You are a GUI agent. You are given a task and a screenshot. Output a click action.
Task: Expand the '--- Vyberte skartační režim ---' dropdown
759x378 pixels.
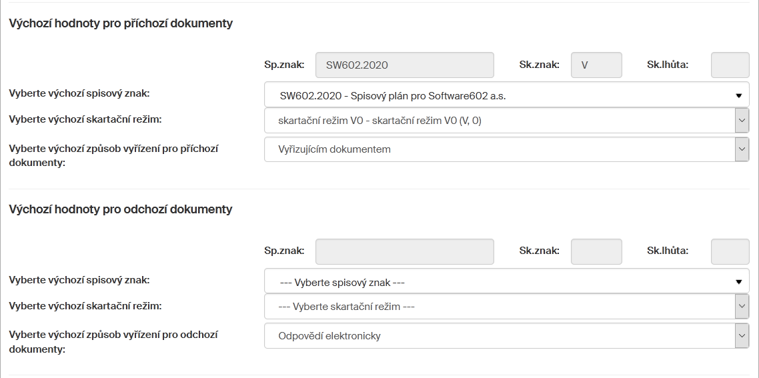(x=506, y=307)
